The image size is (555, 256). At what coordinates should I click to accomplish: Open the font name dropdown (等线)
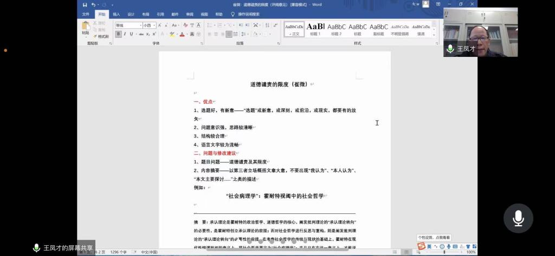pyautogui.click(x=141, y=25)
